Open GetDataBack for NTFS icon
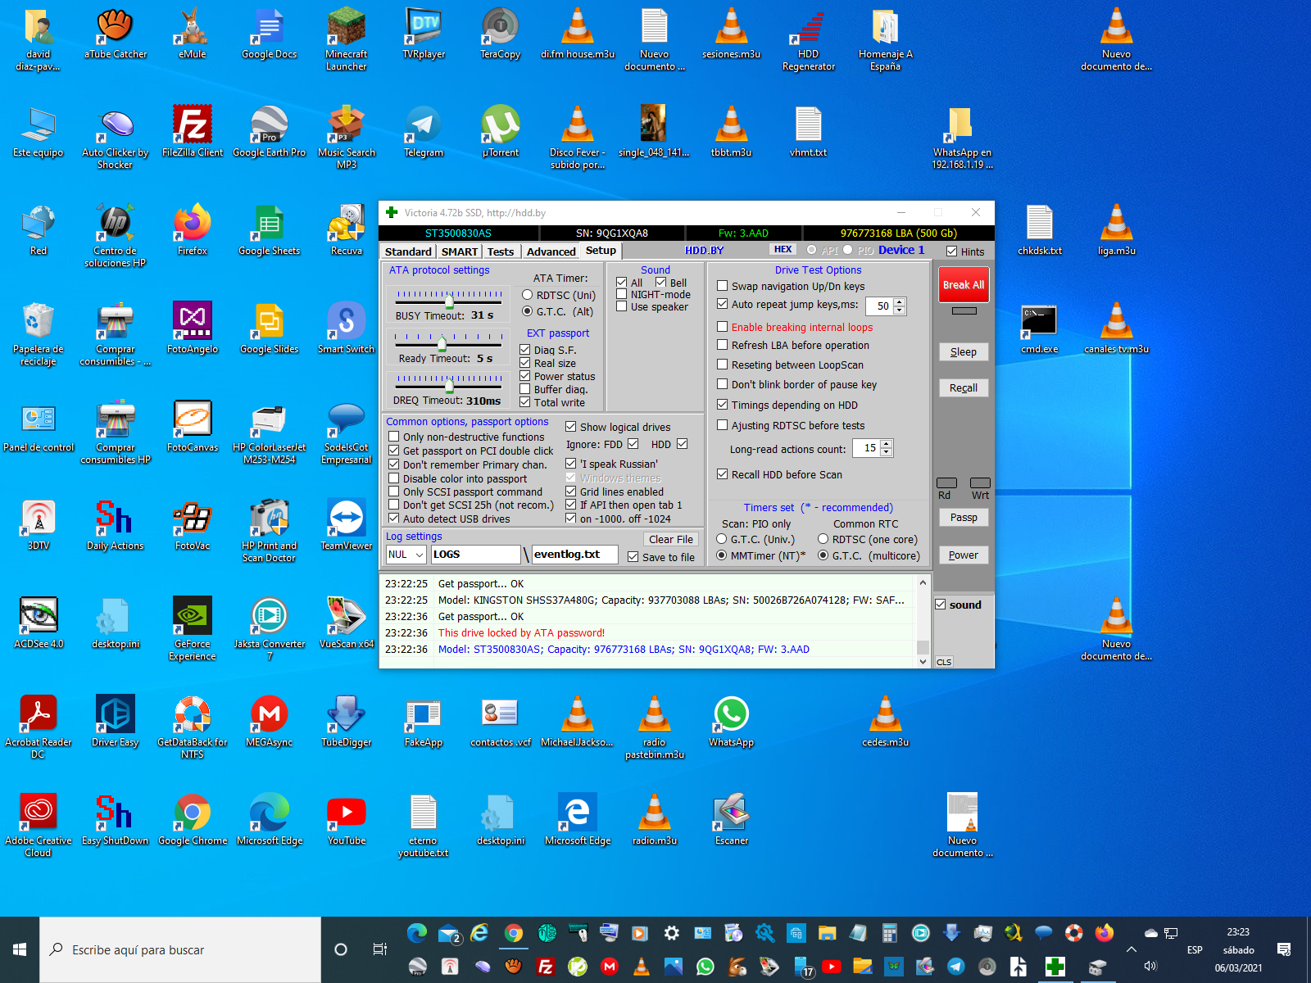Screen dimensions: 1311x983 point(193,716)
